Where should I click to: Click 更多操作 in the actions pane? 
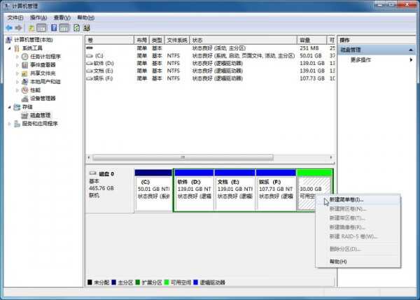point(362,60)
